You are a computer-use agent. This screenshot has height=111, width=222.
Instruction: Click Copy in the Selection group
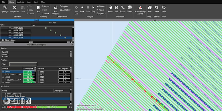click(30, 10)
